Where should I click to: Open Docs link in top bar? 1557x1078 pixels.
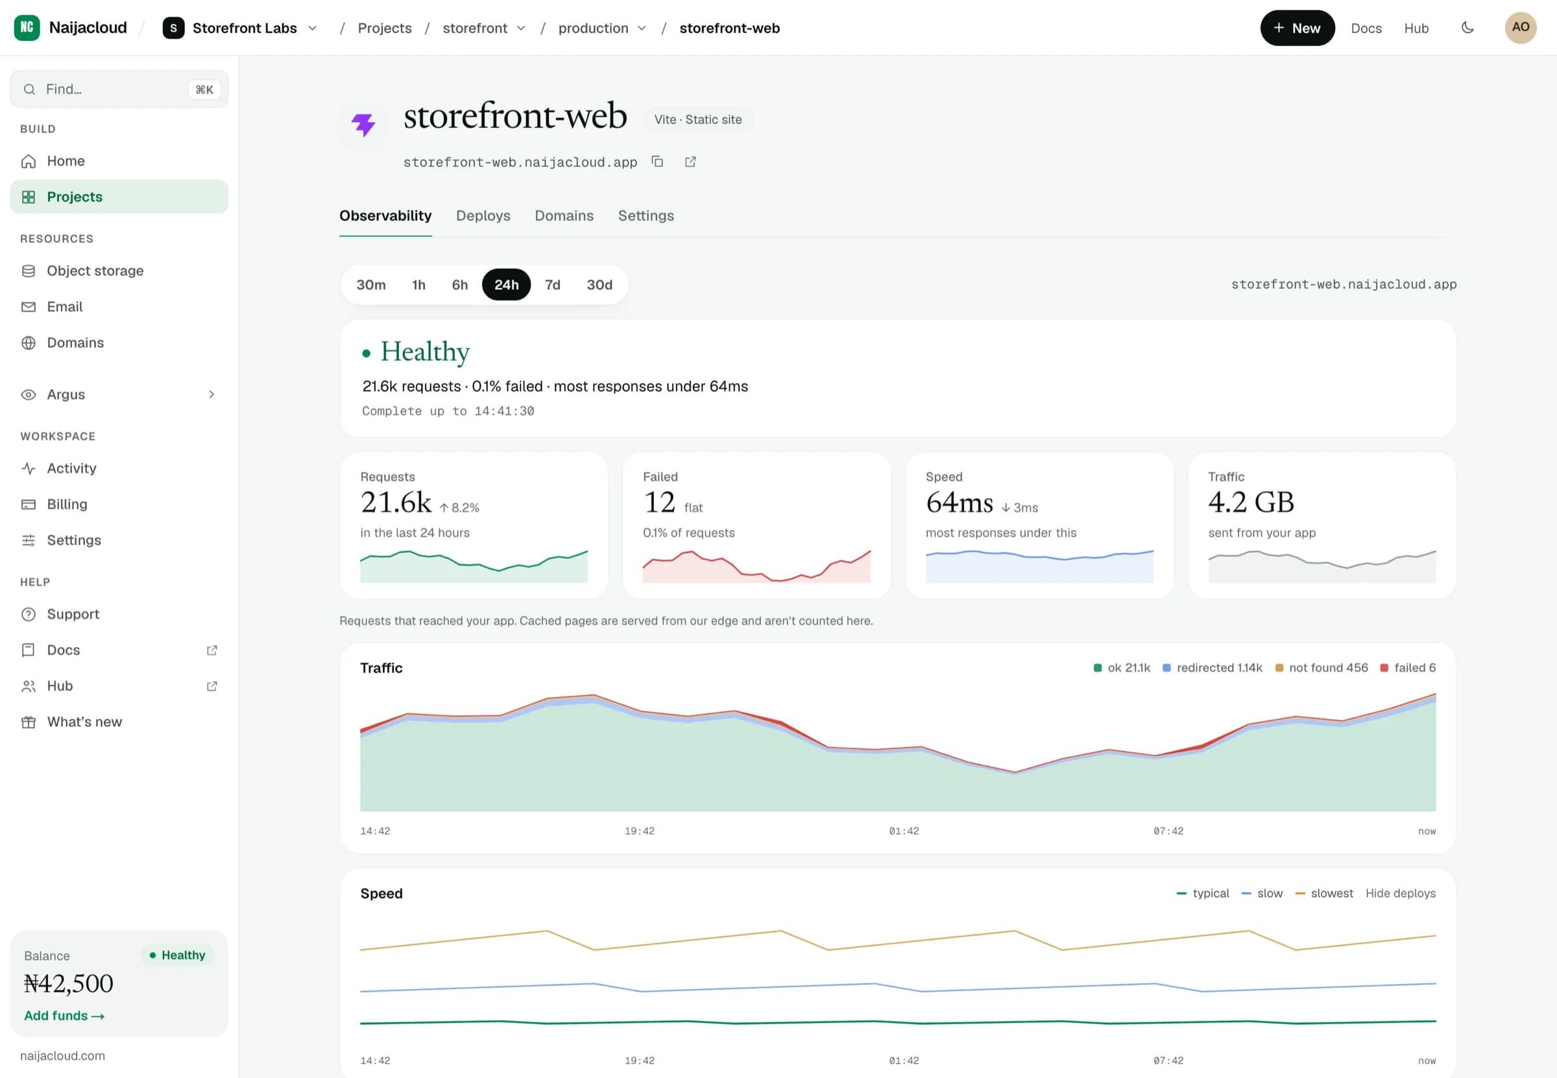[x=1366, y=28]
